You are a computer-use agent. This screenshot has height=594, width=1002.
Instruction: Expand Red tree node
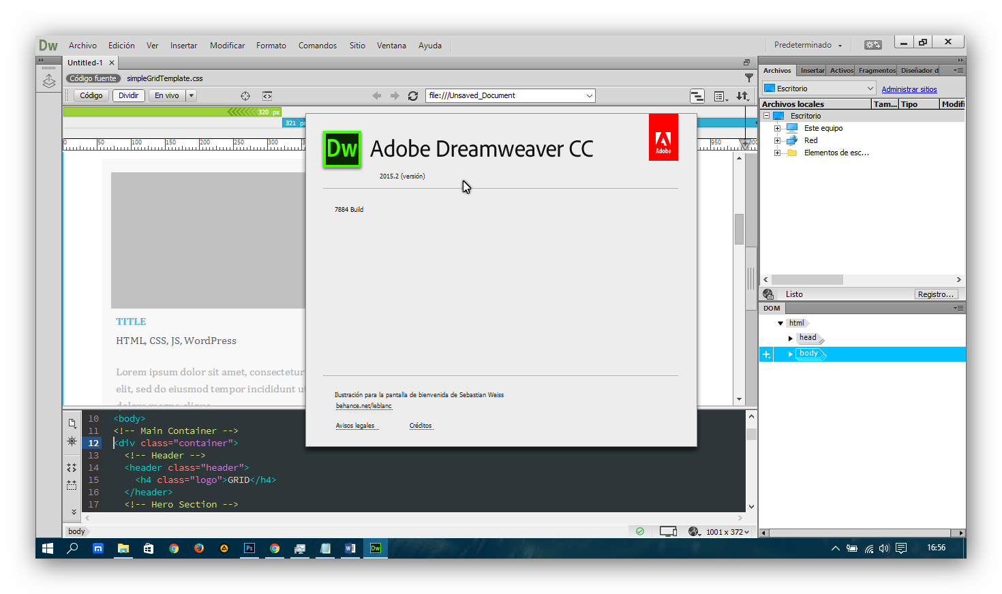777,140
